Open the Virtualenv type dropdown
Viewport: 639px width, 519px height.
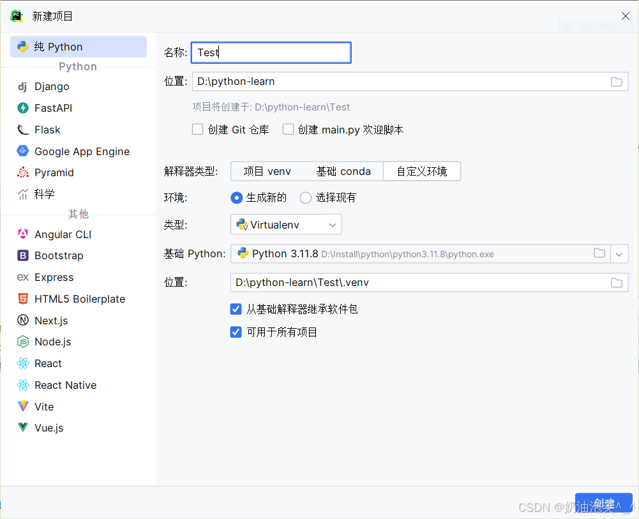(x=286, y=225)
